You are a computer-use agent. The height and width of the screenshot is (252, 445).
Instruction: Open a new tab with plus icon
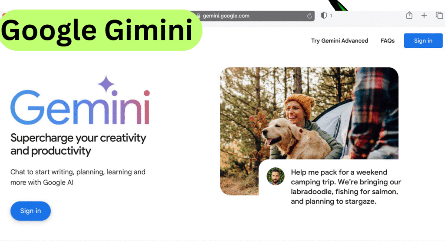click(424, 15)
